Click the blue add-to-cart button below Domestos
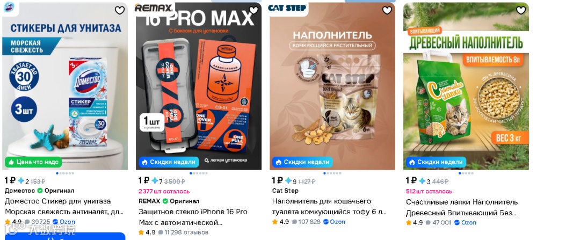Image resolution: width=580 pixels, height=240 pixels. coord(65,236)
